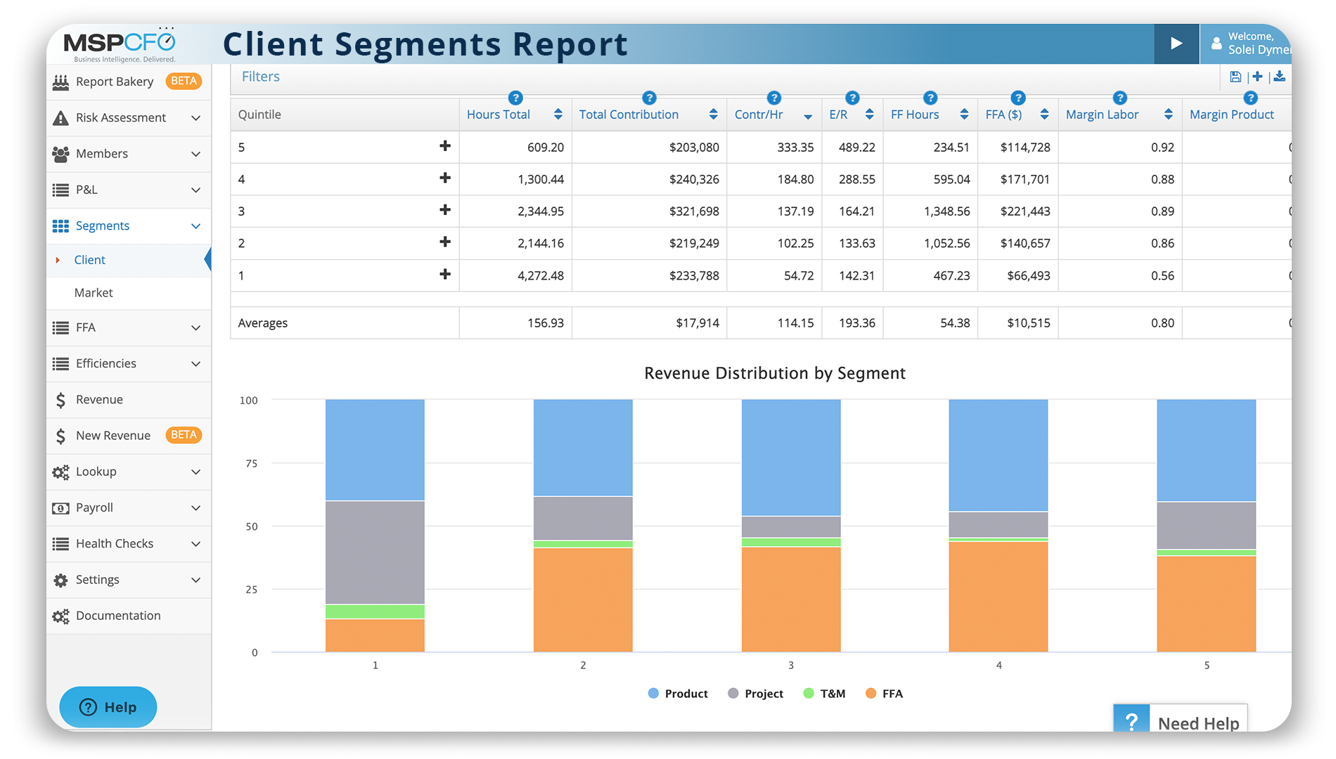Sort by FFA ($) sort arrows

tap(1044, 115)
